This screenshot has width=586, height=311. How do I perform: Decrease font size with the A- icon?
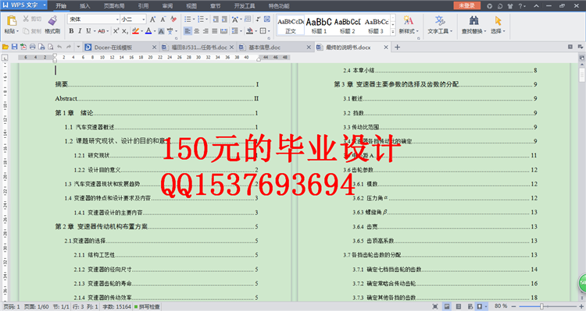click(163, 19)
